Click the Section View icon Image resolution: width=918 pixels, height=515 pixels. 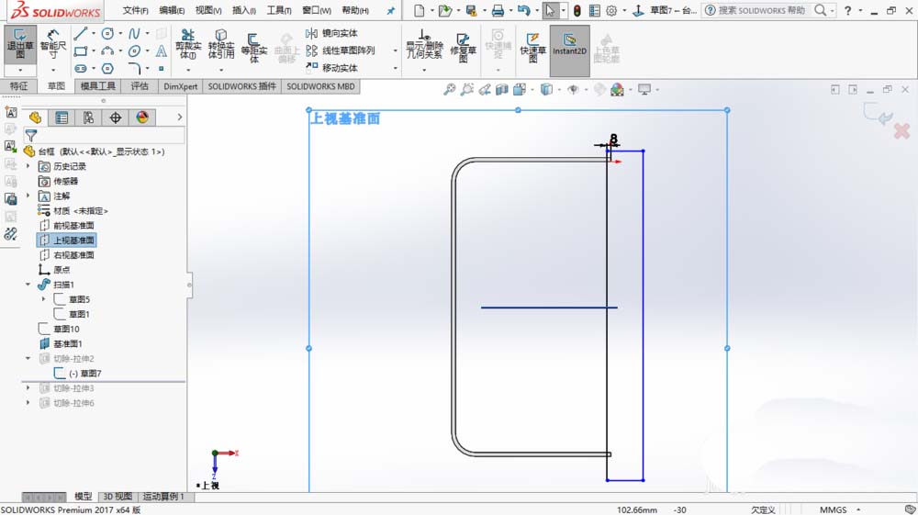coord(502,90)
